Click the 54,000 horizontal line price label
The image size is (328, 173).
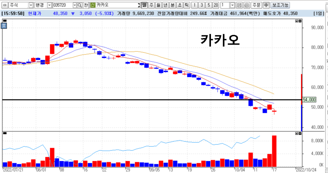click(309, 100)
